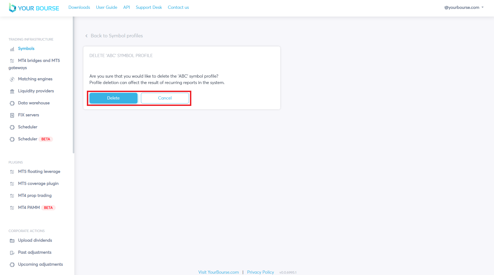494x275 pixels.
Task: Open the Privacy Policy link
Action: pyautogui.click(x=260, y=272)
